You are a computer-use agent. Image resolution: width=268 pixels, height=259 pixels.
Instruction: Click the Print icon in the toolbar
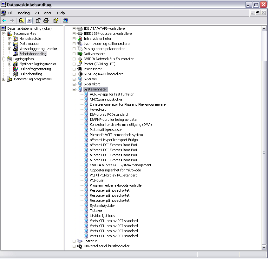click(x=46, y=21)
